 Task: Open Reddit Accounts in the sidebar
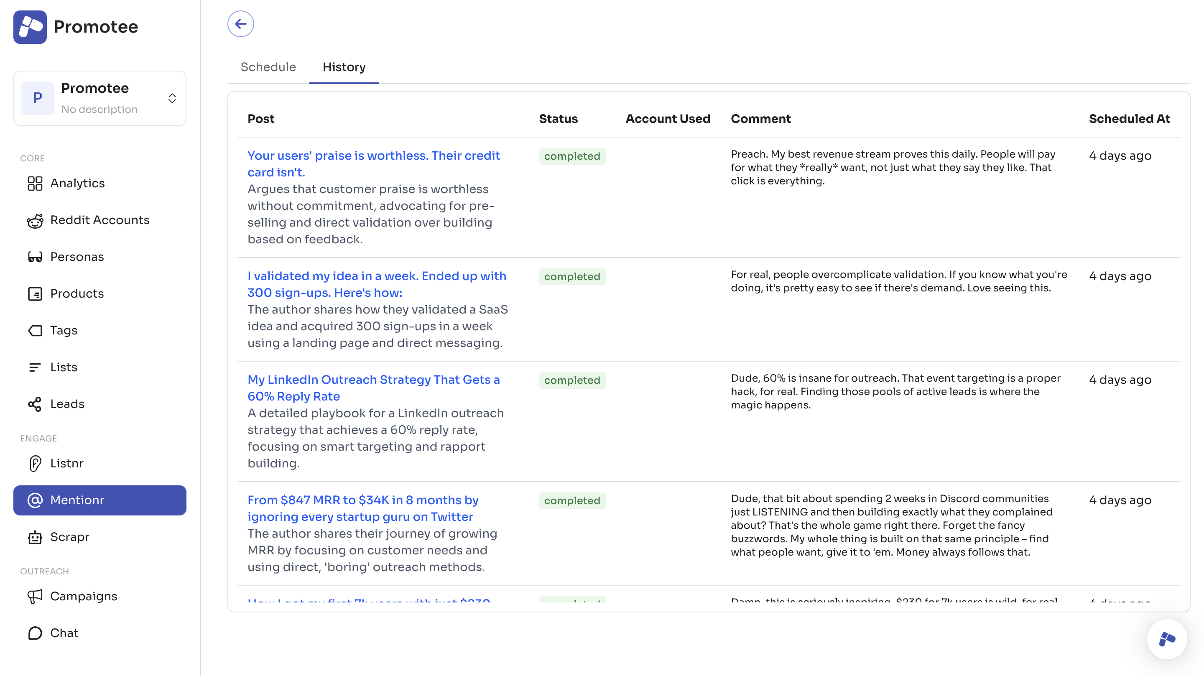click(99, 220)
